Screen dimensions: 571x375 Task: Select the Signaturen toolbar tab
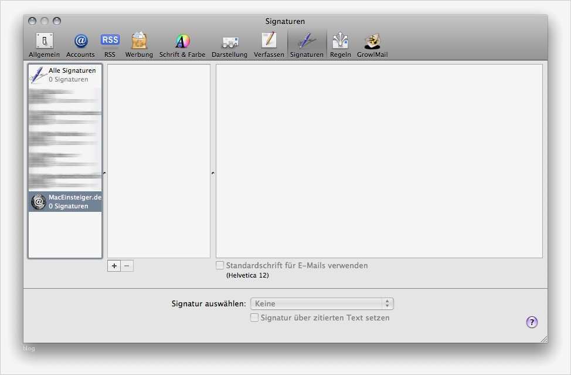[x=307, y=45]
